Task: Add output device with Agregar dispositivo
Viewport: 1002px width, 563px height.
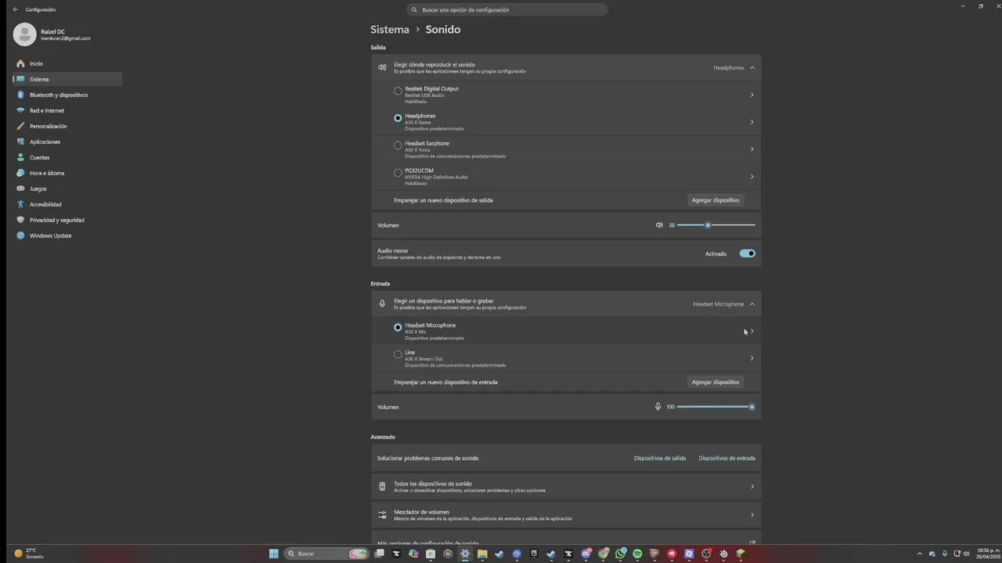Action: (x=715, y=200)
